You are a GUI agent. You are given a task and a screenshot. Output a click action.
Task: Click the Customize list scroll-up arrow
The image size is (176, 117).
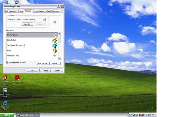59,33
